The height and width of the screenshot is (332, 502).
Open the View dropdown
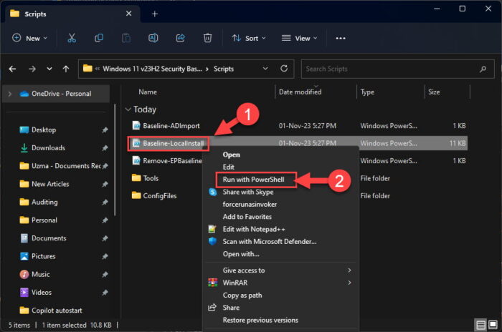click(x=299, y=38)
